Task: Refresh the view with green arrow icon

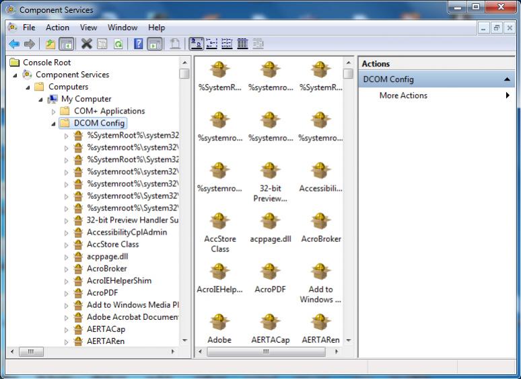Action: tap(118, 44)
